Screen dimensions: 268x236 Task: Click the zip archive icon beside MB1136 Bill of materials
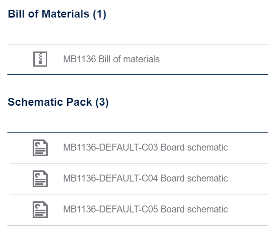click(40, 59)
